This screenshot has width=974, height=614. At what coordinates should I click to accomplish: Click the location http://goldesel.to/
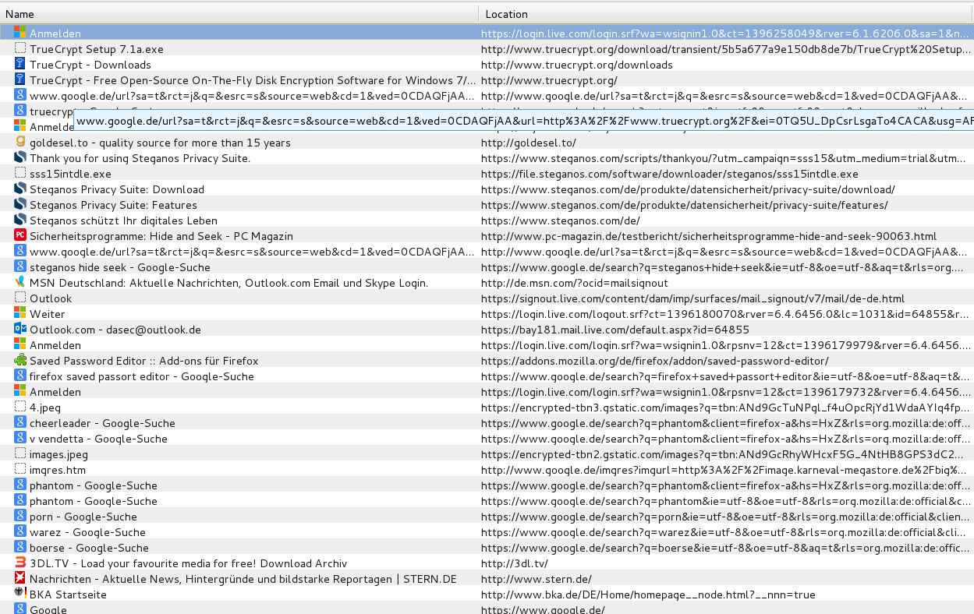(x=528, y=143)
